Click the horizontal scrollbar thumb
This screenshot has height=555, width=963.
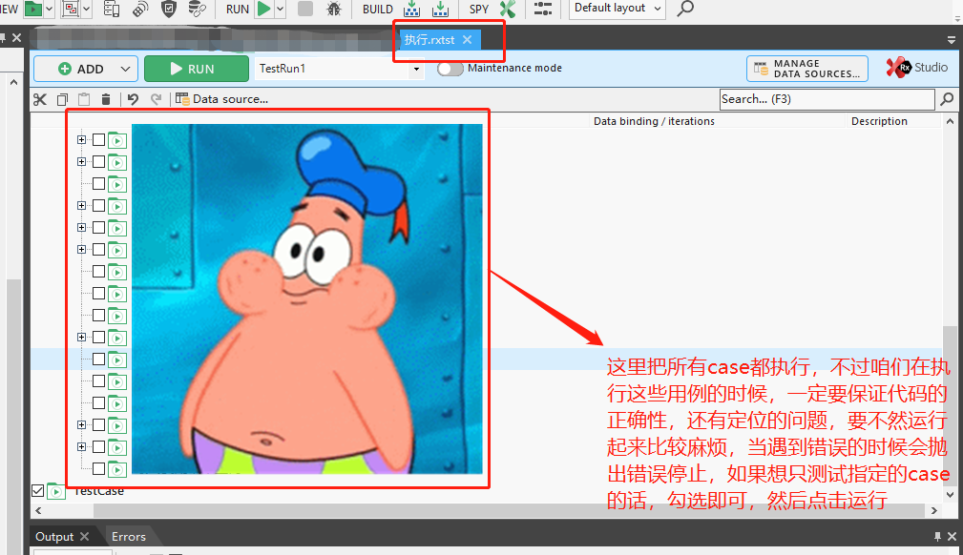[509, 510]
